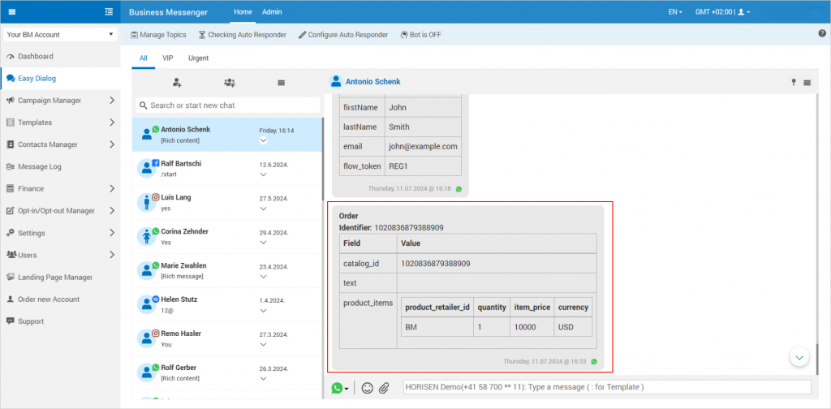This screenshot has height=409, width=831.
Task: Click the paperclip attachment icon
Action: [385, 388]
